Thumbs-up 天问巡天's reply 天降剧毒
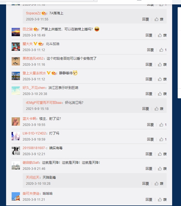Image resolution: width=181 pixels, height=206 pixels. pyautogui.click(x=159, y=184)
